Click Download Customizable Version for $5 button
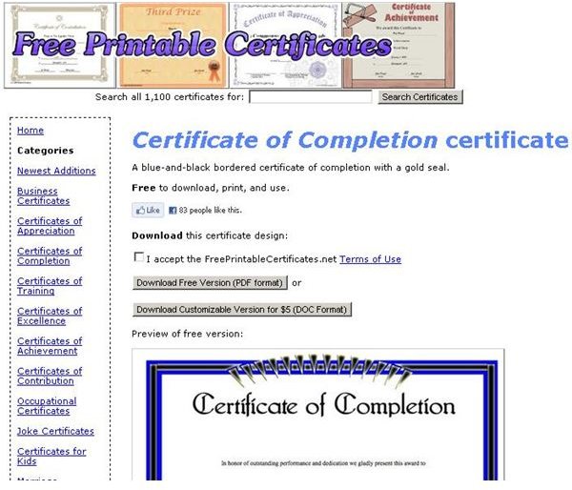The height and width of the screenshot is (490, 572). 242,310
